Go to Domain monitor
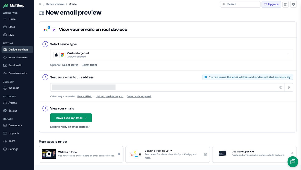The height and width of the screenshot is (170, 301). point(17,73)
